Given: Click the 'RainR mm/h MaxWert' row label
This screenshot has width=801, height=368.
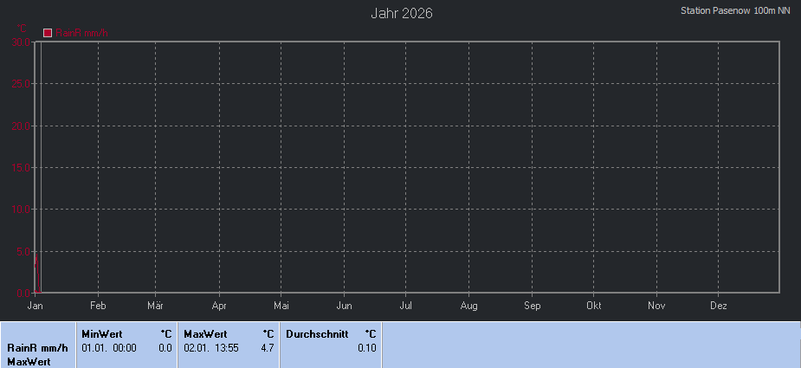Looking at the screenshot, I should (x=37, y=354).
